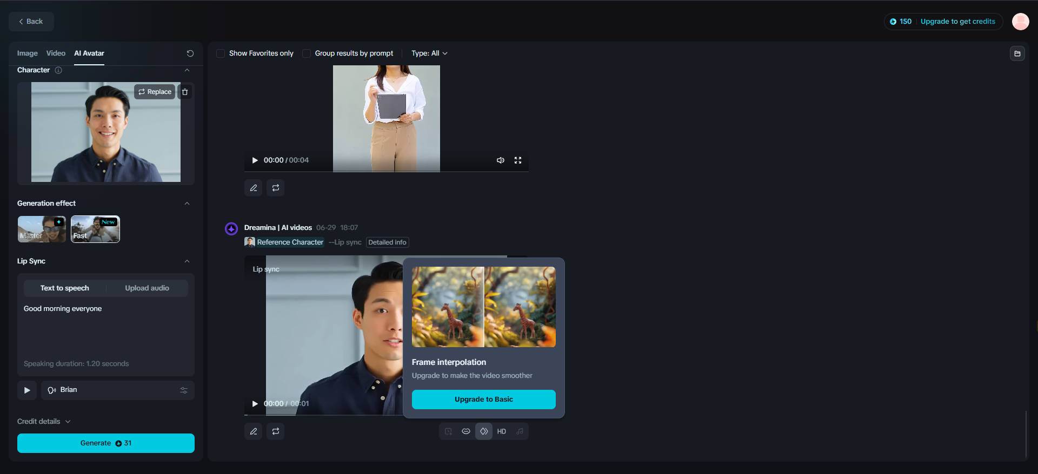The width and height of the screenshot is (1038, 474).
Task: Switch to the Video tab
Action: pyautogui.click(x=56, y=53)
